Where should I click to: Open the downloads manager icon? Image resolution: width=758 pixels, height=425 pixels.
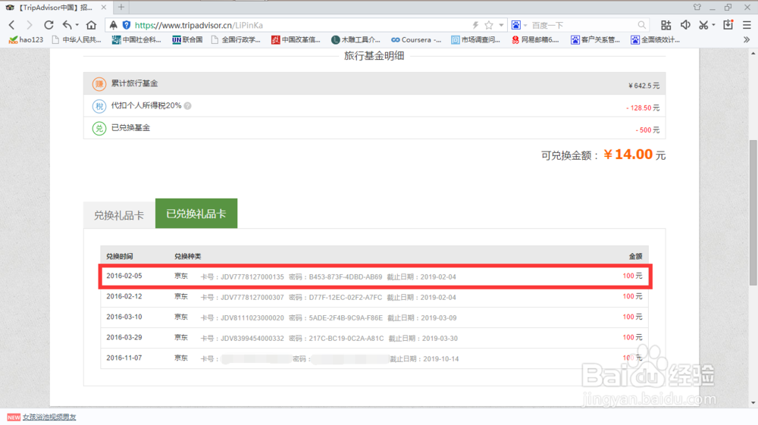coord(728,25)
